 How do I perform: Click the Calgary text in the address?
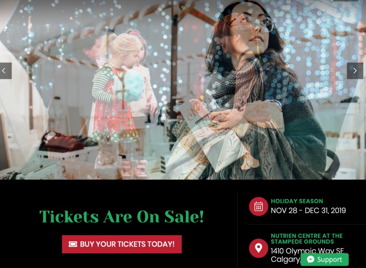(x=285, y=259)
